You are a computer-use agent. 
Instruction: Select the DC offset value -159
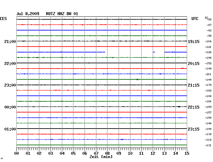tap(208, 107)
